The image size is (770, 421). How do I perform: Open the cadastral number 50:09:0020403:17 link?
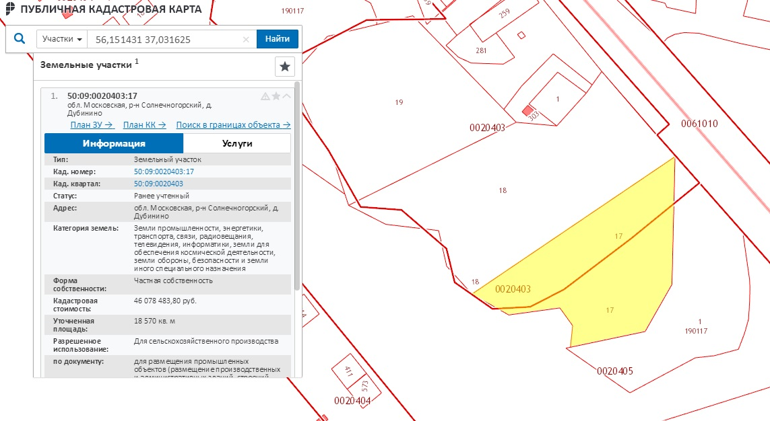pyautogui.click(x=164, y=171)
